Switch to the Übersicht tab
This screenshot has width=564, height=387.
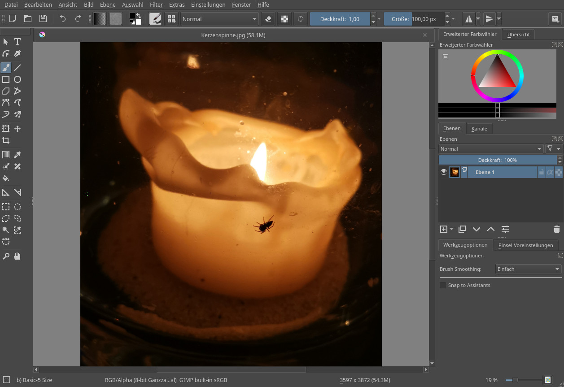(518, 35)
